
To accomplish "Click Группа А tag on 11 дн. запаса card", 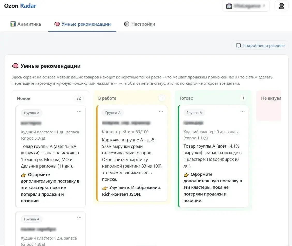I will click(32, 113).
